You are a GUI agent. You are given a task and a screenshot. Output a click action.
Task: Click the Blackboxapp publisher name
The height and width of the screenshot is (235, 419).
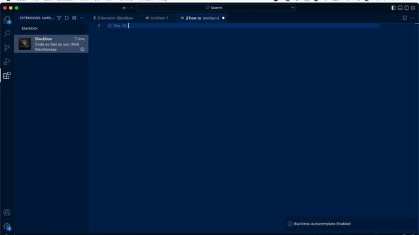[46, 50]
